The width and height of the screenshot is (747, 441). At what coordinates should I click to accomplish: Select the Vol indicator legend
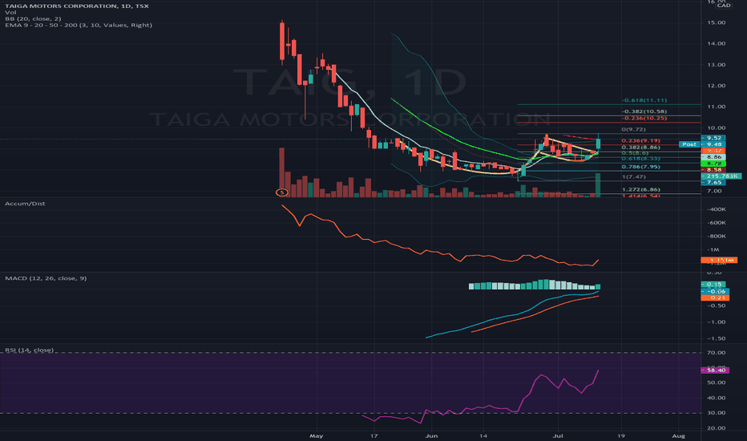(x=10, y=12)
